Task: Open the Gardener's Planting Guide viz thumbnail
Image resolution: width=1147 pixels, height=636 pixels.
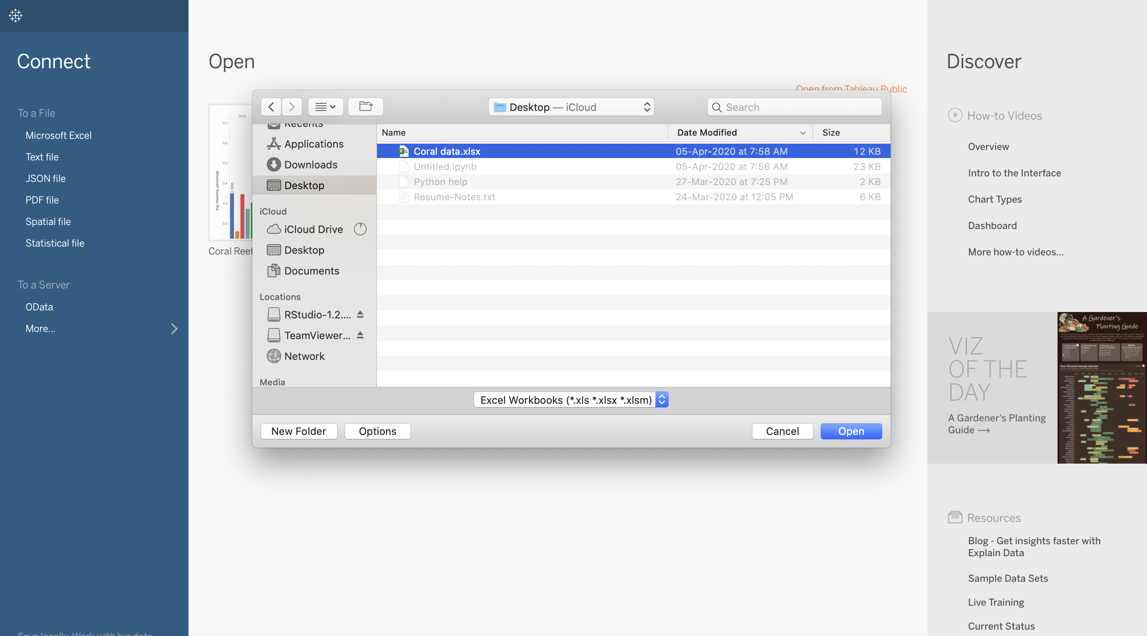Action: coord(1102,388)
